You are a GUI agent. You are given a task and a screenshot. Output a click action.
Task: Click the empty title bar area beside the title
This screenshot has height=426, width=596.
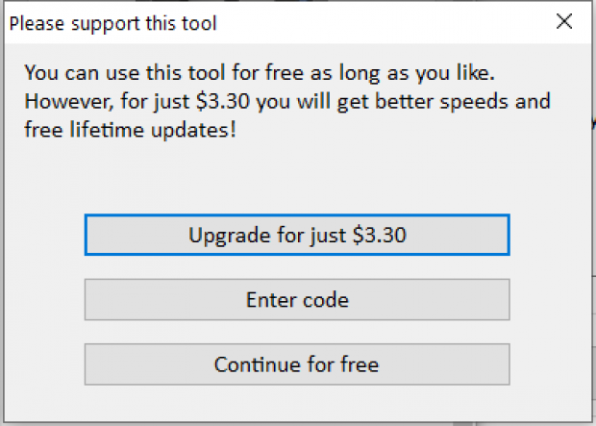tap(380, 23)
